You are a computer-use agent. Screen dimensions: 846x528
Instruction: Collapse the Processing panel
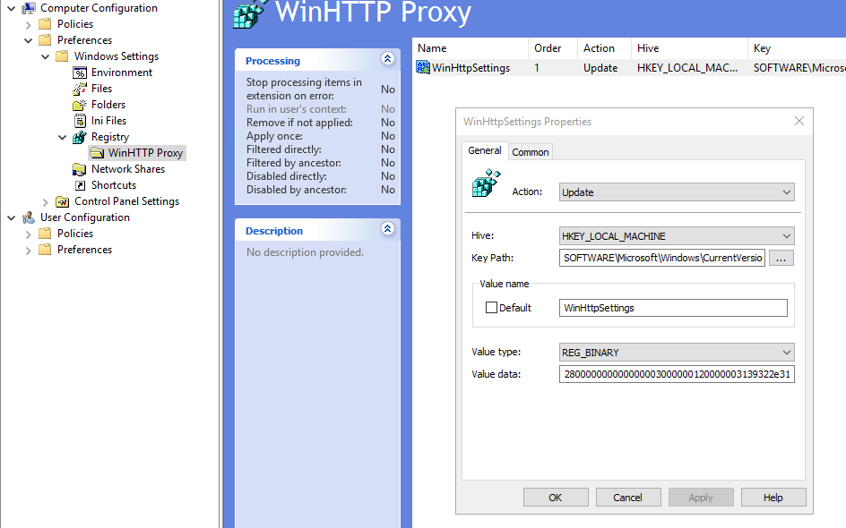[x=387, y=59]
